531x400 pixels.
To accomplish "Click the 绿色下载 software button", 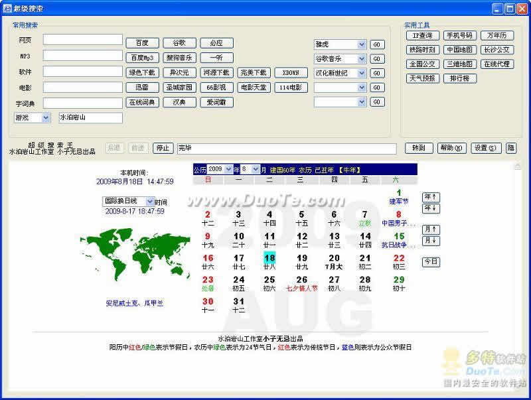I will pos(142,73).
